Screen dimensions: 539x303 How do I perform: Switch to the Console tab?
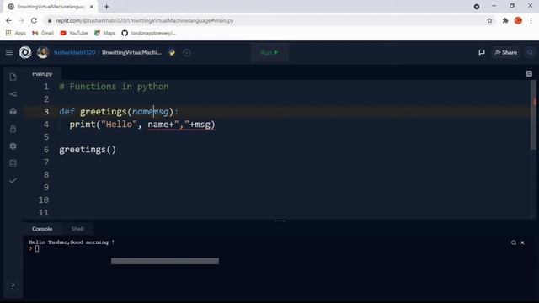(x=42, y=229)
